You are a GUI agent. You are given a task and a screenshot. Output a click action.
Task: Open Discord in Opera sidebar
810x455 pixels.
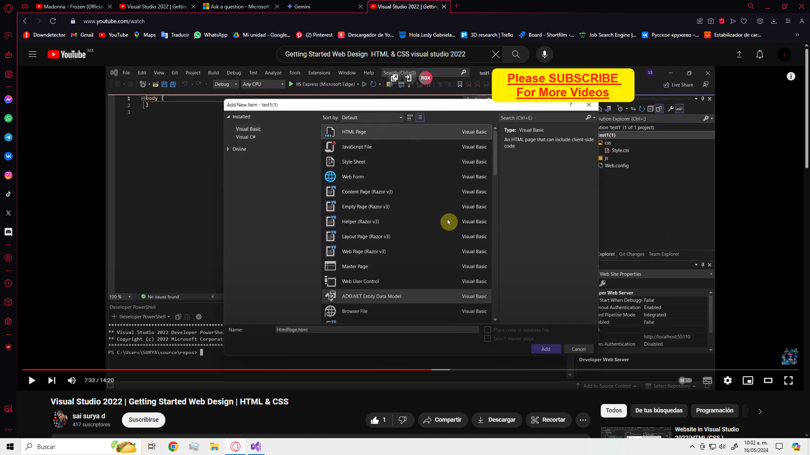8,232
